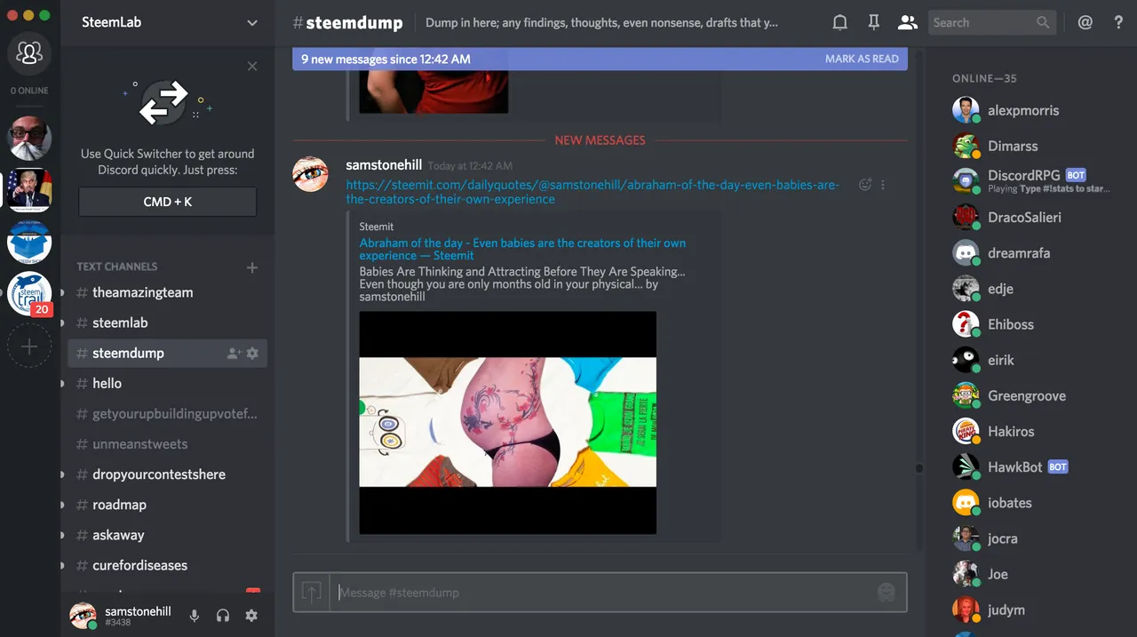
Task: Click samstonehill message avatar
Action: (x=310, y=174)
